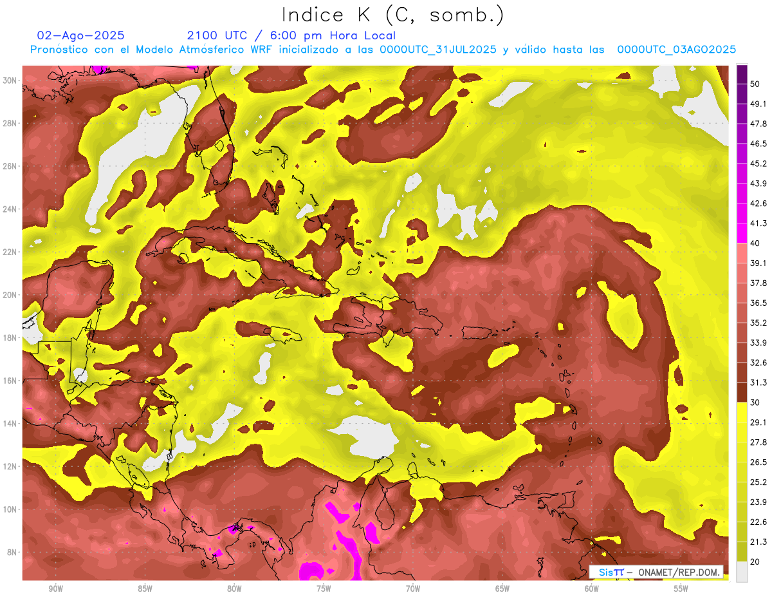
Task: Click the colorbar value 23.9
Action: [758, 502]
